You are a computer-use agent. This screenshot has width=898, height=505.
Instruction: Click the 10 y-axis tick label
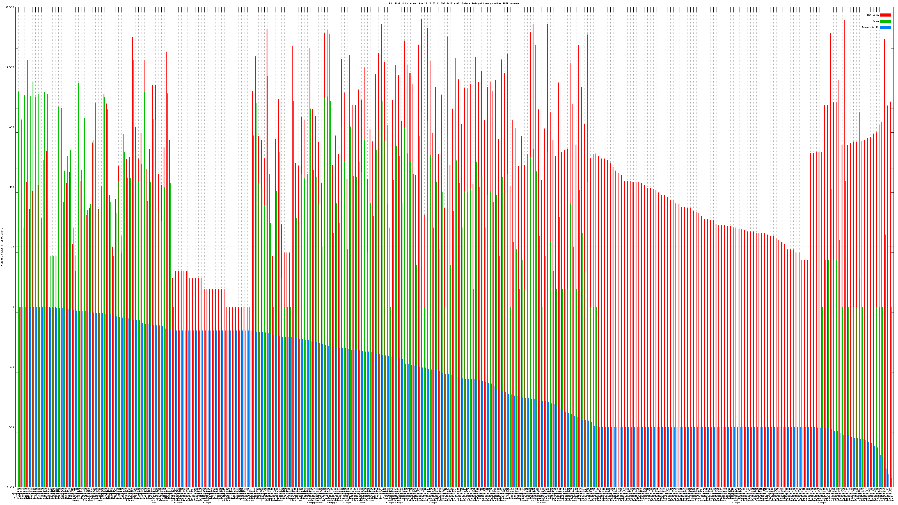pyautogui.click(x=13, y=247)
